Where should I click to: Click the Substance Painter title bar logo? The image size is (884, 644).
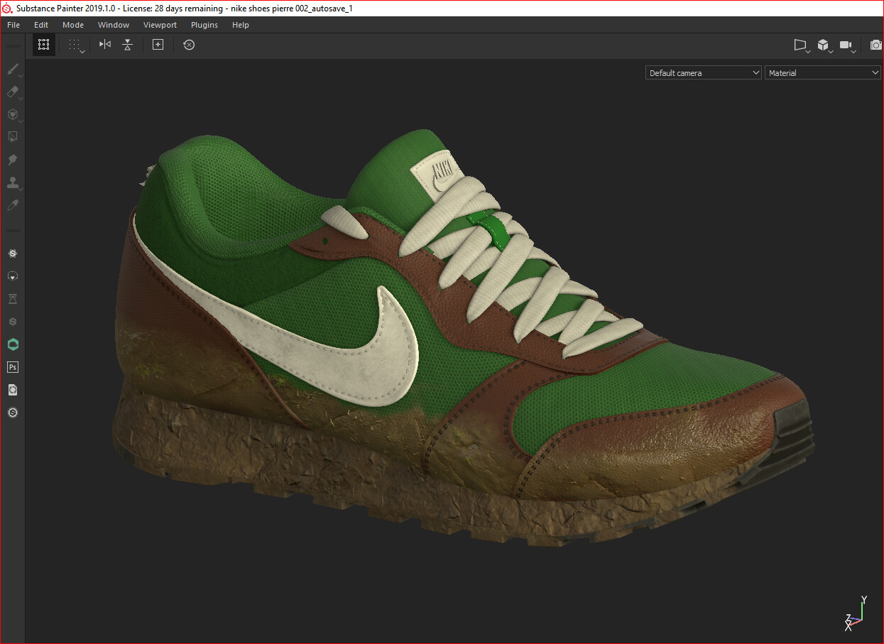pyautogui.click(x=8, y=8)
